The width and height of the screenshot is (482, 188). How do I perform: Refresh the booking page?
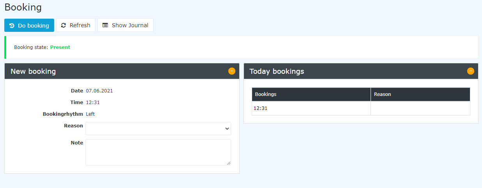coord(76,25)
